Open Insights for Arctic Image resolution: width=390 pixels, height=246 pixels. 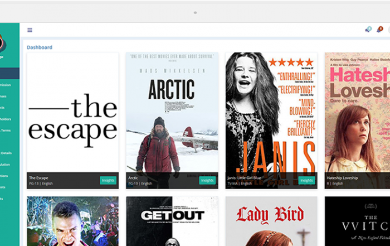(x=207, y=180)
